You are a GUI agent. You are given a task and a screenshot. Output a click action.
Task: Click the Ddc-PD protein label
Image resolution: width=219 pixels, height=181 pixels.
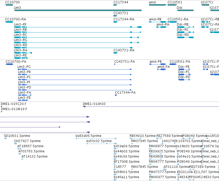[184, 77]
